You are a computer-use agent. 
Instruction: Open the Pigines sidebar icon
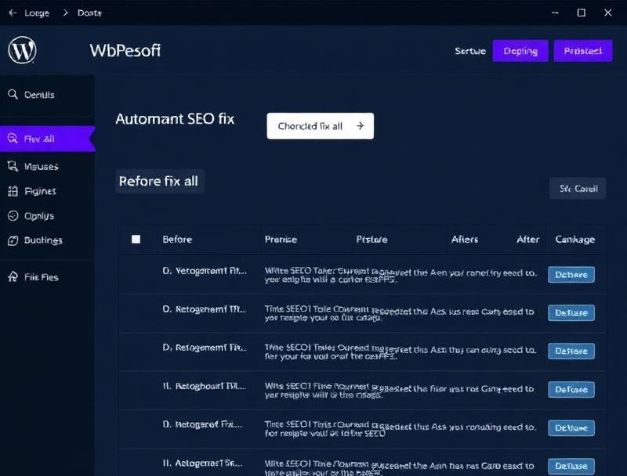pyautogui.click(x=13, y=191)
